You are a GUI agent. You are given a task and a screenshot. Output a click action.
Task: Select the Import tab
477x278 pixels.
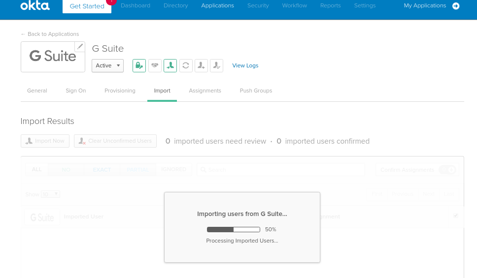pyautogui.click(x=162, y=91)
